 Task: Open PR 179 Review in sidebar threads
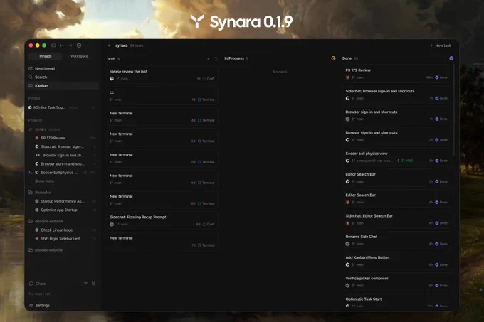coord(65,138)
